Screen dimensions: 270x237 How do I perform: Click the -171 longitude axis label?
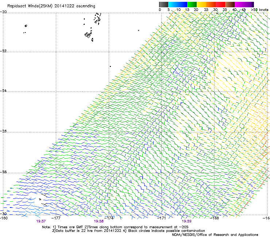click(x=162, y=218)
